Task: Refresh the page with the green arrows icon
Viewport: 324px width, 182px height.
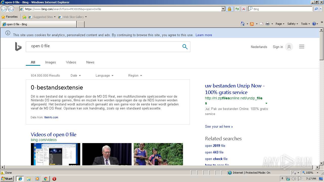Action: [x=237, y=9]
